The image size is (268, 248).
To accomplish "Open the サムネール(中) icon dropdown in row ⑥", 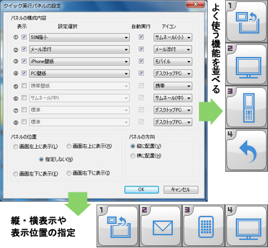I will click(173, 98).
